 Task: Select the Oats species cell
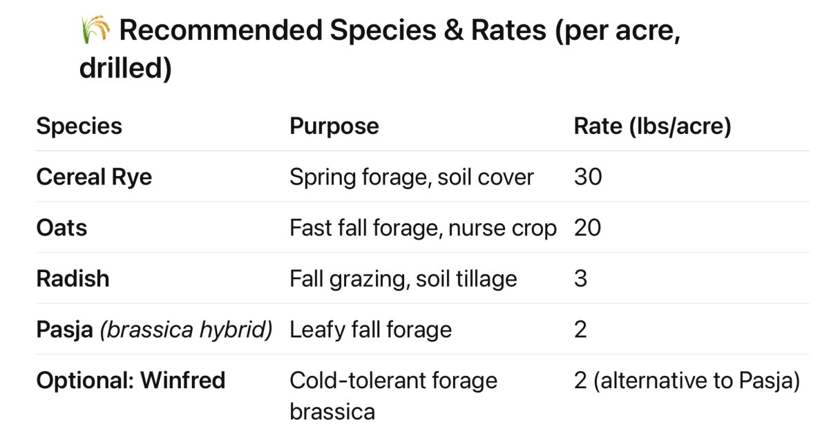click(61, 228)
